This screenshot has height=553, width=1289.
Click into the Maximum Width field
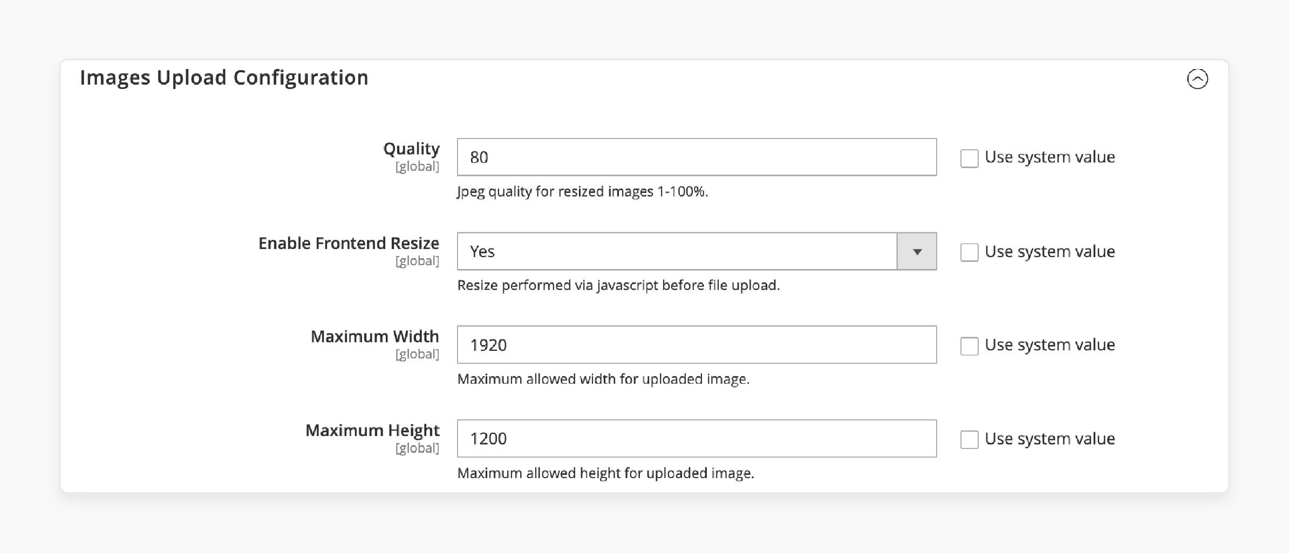(x=697, y=344)
